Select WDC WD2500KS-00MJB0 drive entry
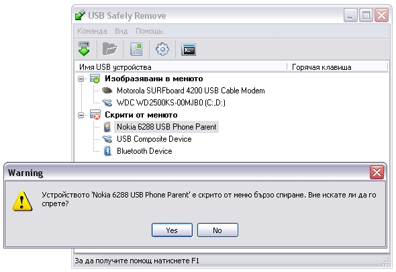Image resolution: width=396 pixels, height=272 pixels. [x=170, y=102]
